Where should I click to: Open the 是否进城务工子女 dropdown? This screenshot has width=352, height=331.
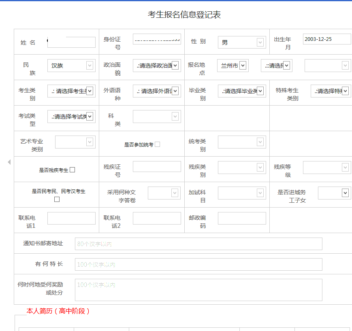click(334, 193)
